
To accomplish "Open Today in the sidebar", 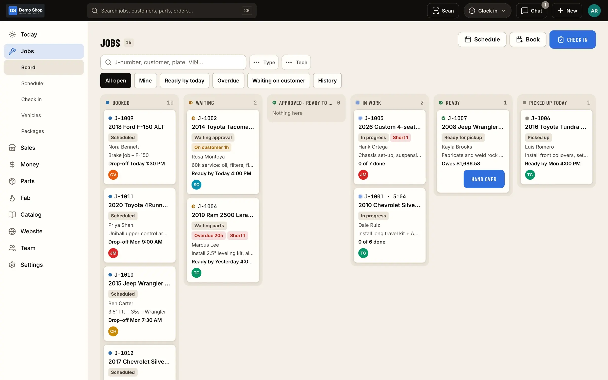I will pos(44,34).
